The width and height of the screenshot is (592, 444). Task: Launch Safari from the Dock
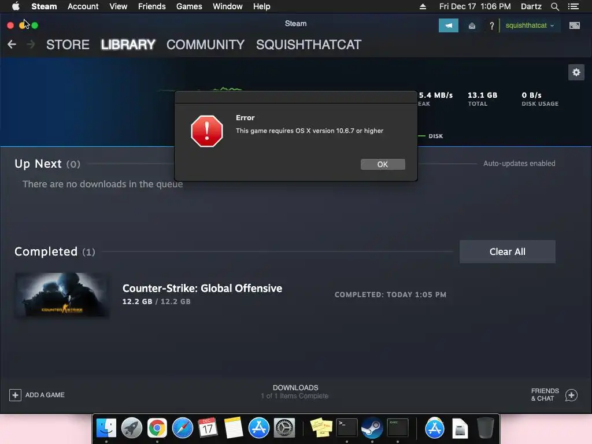tap(183, 428)
